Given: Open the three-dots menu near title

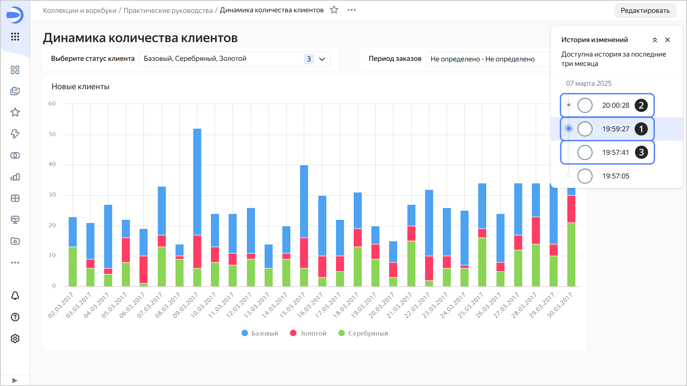Looking at the screenshot, I should pyautogui.click(x=352, y=10).
